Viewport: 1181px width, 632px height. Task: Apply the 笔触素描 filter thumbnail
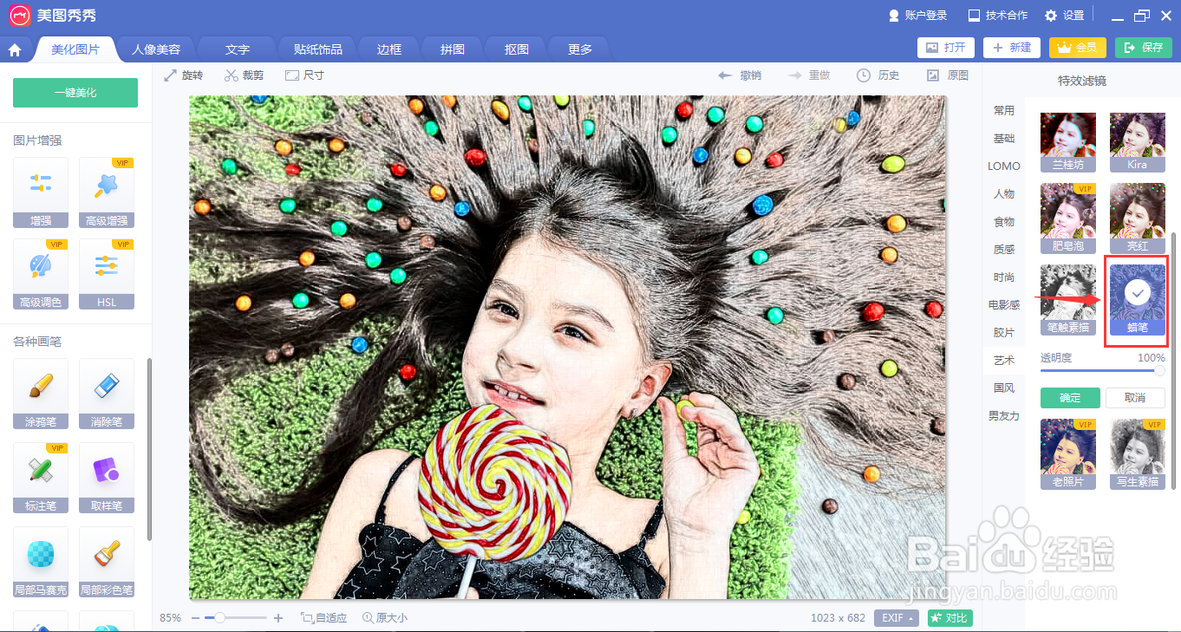pyautogui.click(x=1068, y=300)
